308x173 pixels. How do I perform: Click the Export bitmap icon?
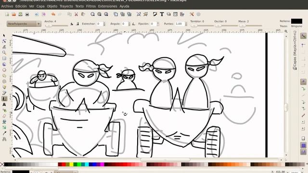point(43,14)
